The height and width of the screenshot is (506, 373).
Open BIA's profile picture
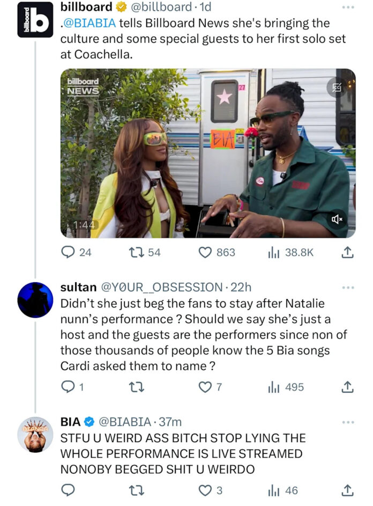pos(35,434)
